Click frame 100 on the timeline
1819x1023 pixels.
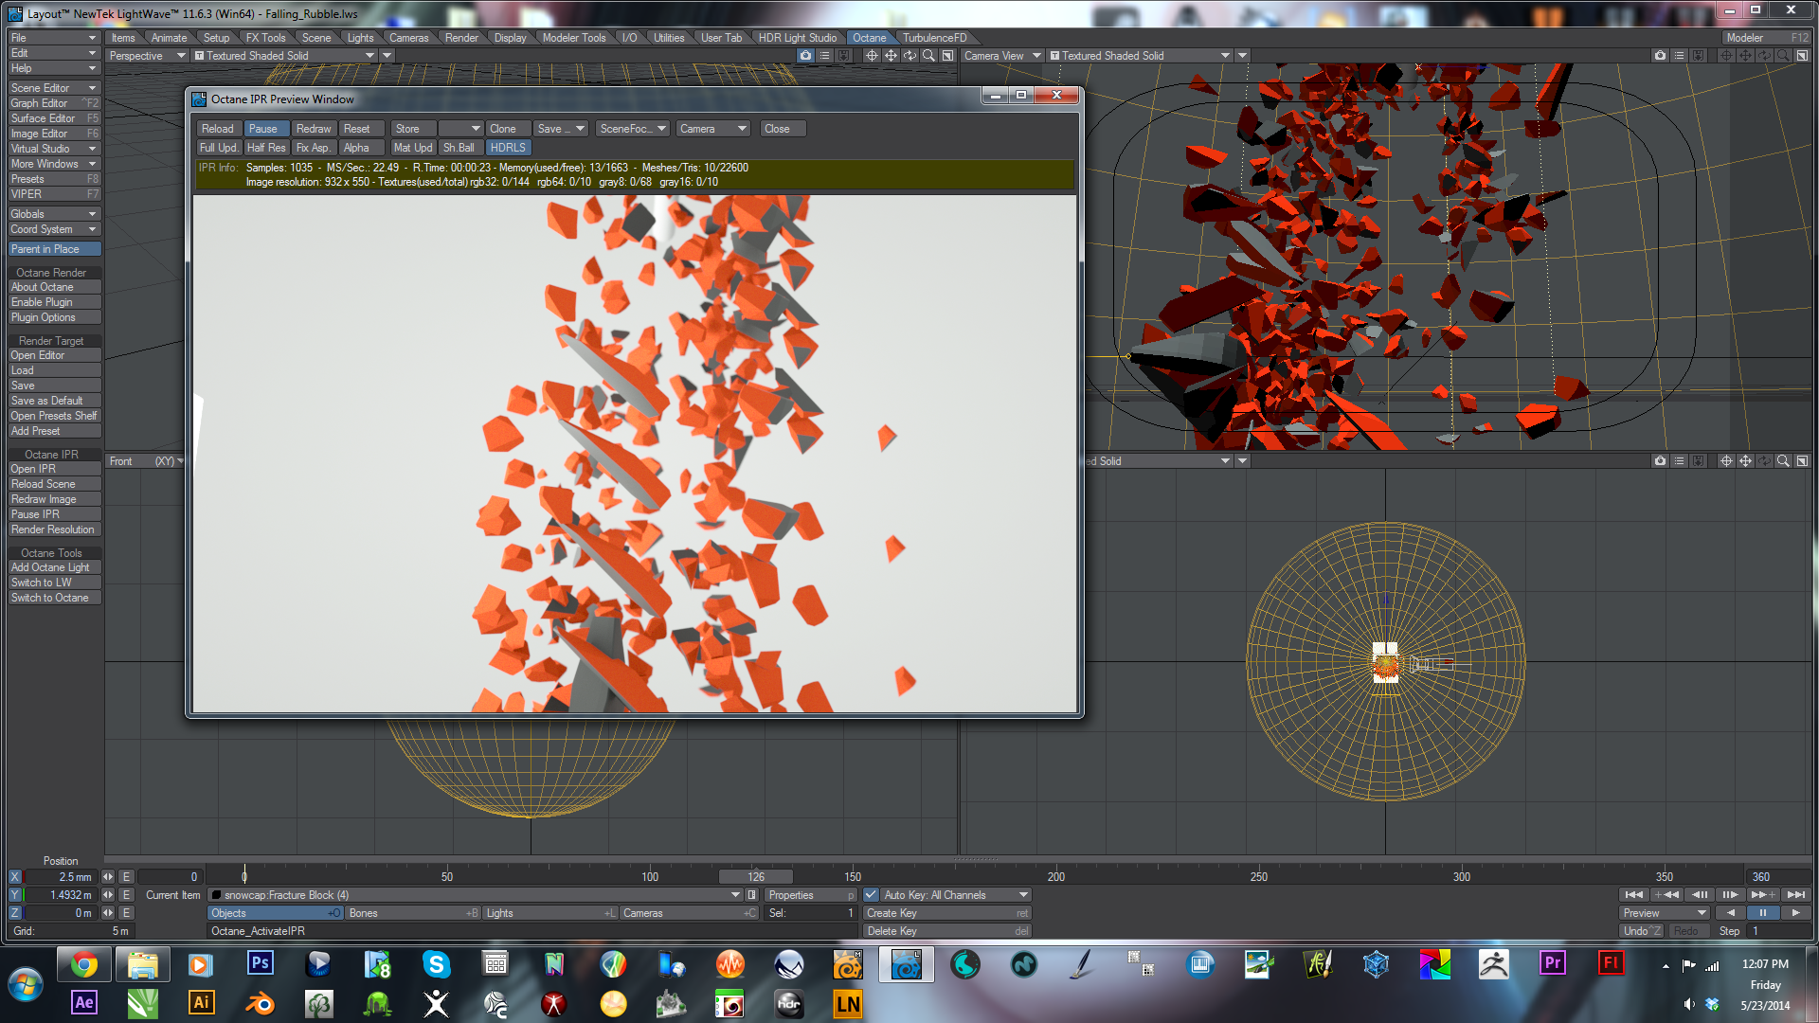(x=650, y=877)
